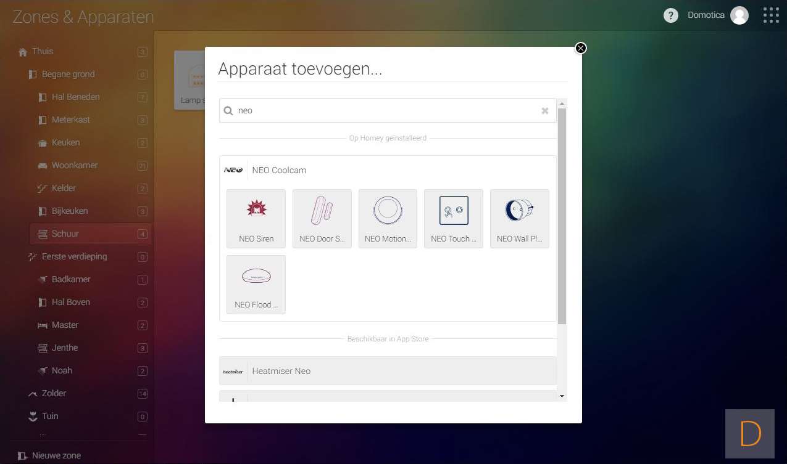Screen dimensions: 787x464
Task: Click the search field containing neo
Action: pyautogui.click(x=388, y=111)
